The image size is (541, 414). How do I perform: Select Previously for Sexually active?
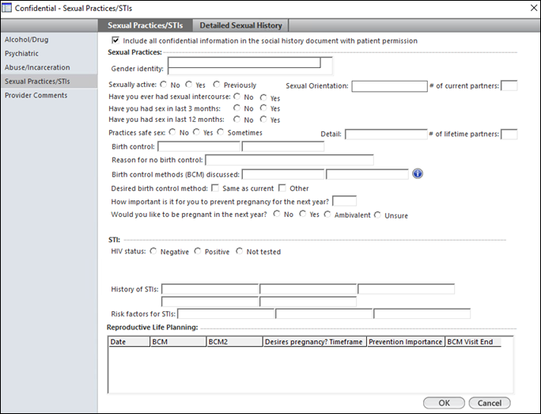click(217, 85)
